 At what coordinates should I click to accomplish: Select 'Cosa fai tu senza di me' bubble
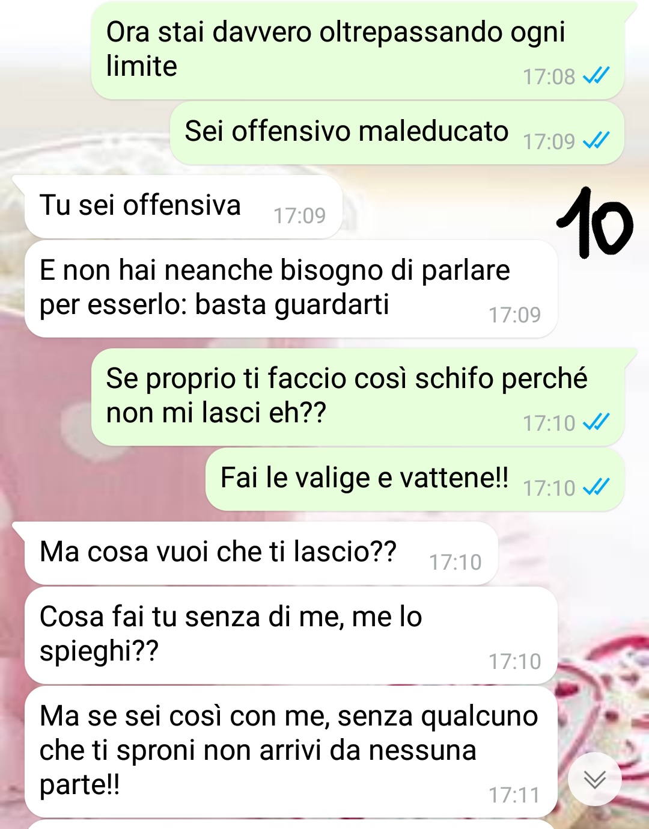291,635
